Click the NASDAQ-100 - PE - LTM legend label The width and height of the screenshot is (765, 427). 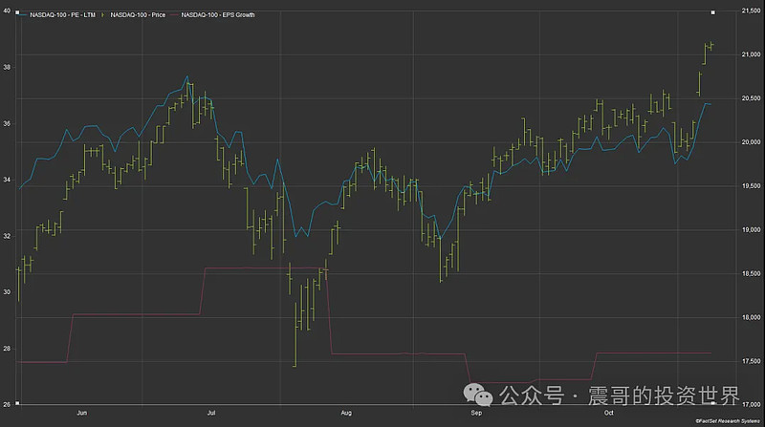62,15
